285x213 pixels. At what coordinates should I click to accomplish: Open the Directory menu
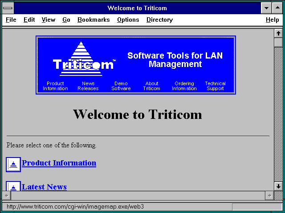159,20
